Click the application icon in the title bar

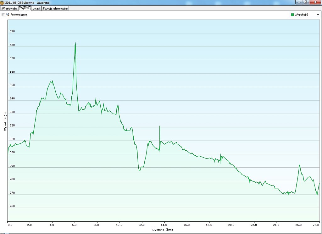click(3, 3)
